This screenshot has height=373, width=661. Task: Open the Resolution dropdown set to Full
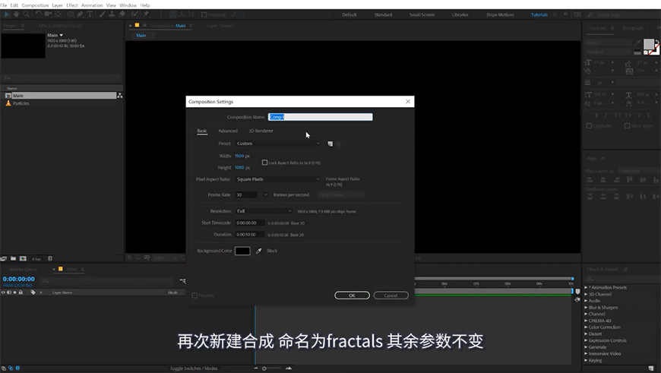pos(264,211)
